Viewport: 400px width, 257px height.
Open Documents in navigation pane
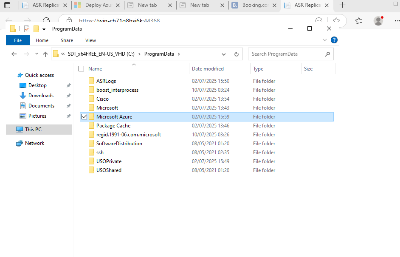pyautogui.click(x=41, y=106)
